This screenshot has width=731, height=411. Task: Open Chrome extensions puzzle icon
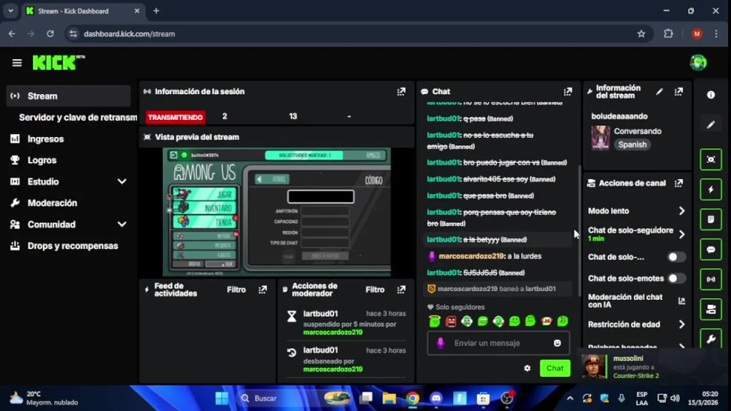tap(668, 34)
